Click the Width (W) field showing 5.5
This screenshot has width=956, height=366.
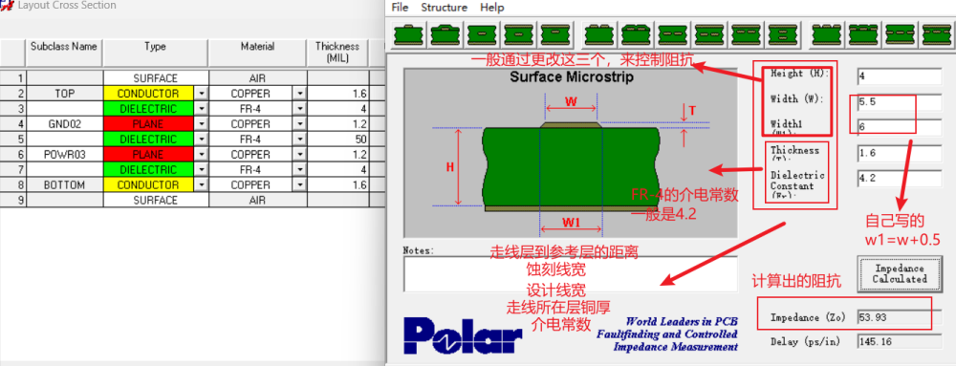point(900,102)
